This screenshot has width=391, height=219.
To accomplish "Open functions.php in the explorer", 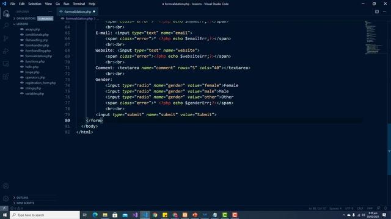I will click(35, 61).
